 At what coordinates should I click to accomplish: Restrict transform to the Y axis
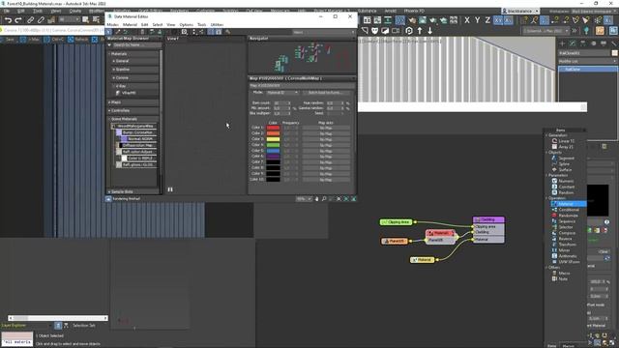click(x=477, y=19)
